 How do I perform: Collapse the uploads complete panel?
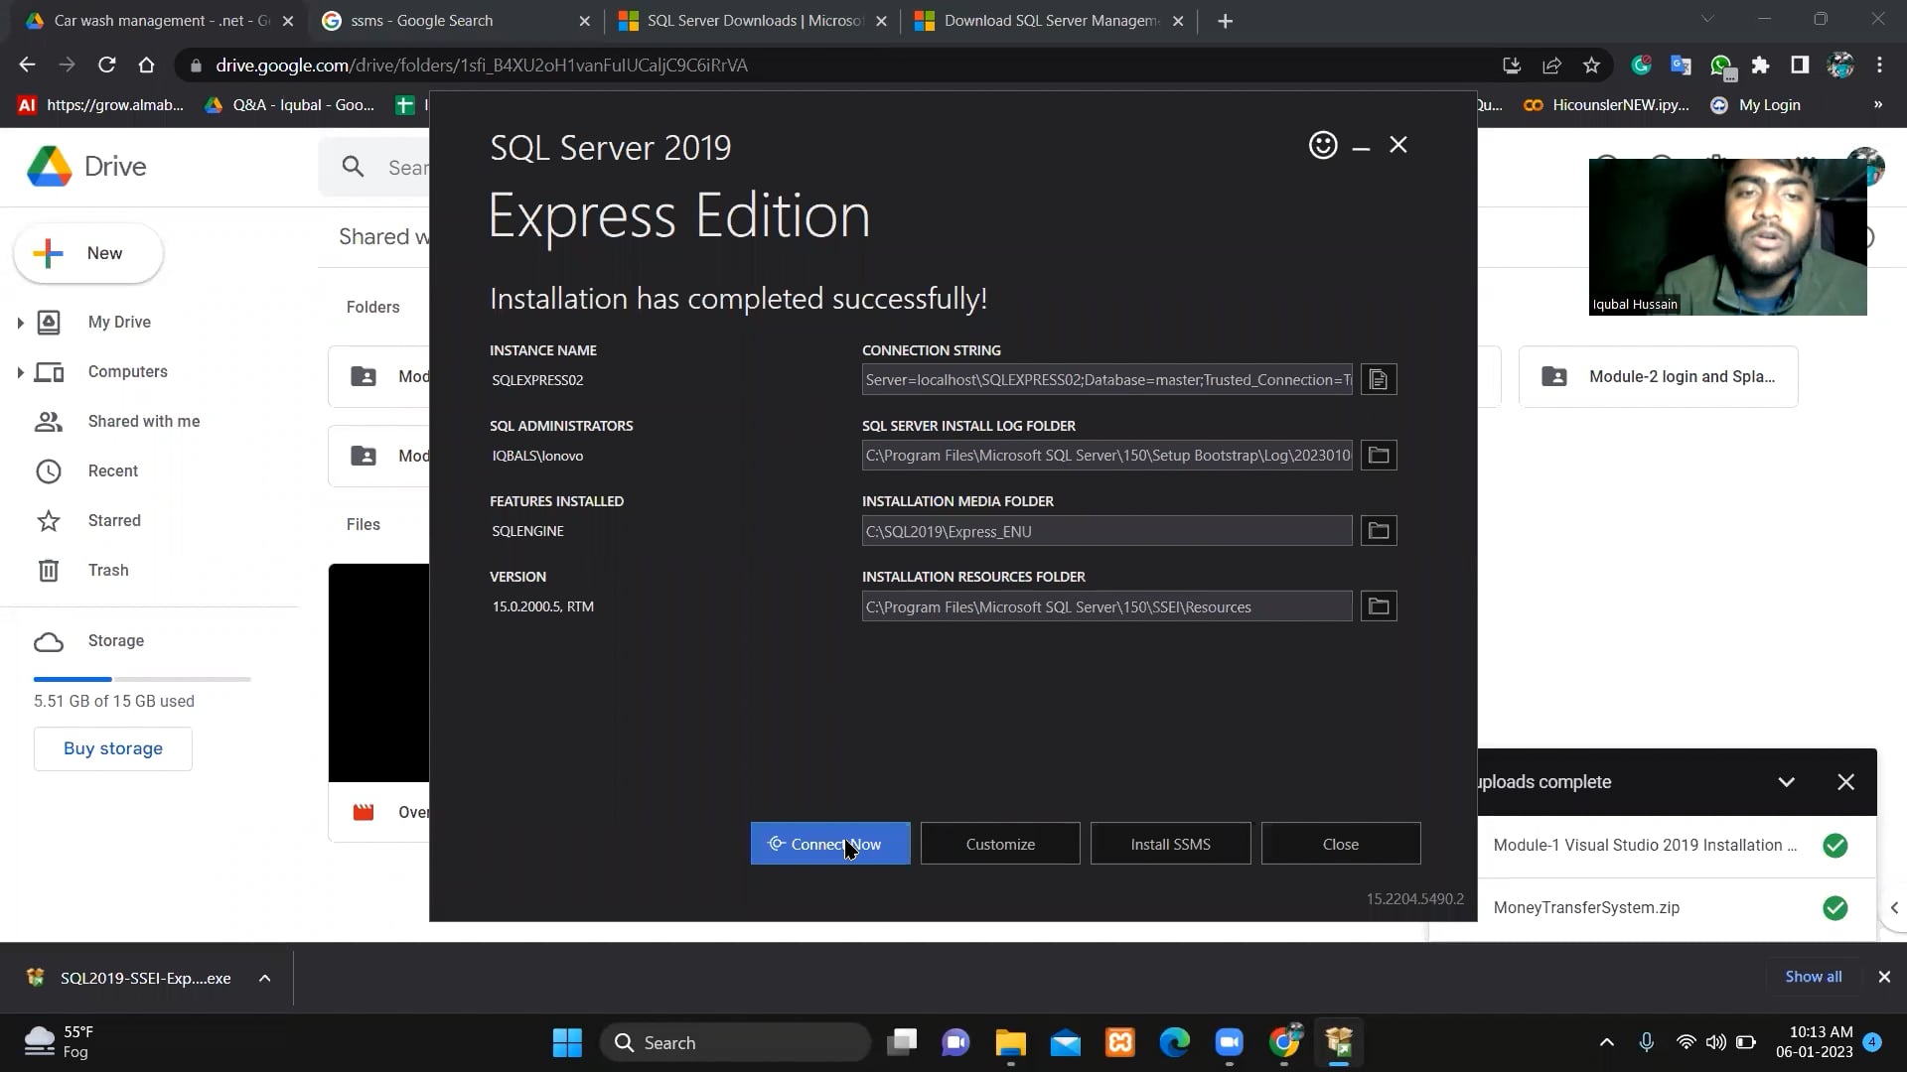tap(1786, 782)
